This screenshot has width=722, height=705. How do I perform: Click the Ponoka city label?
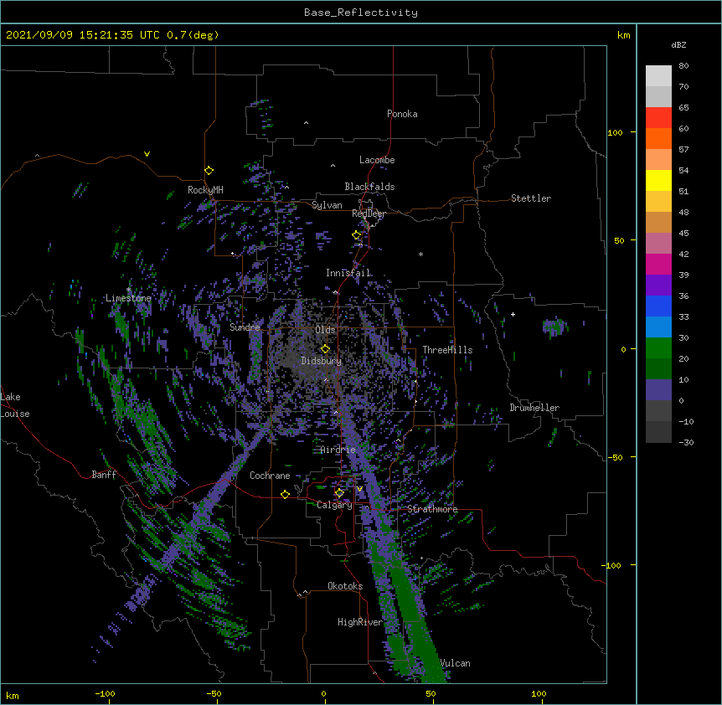[402, 114]
